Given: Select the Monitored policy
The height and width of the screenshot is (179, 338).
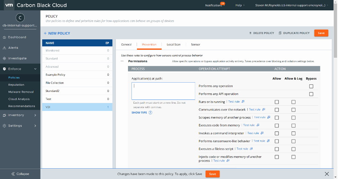Looking at the screenshot, I should [x=77, y=50].
